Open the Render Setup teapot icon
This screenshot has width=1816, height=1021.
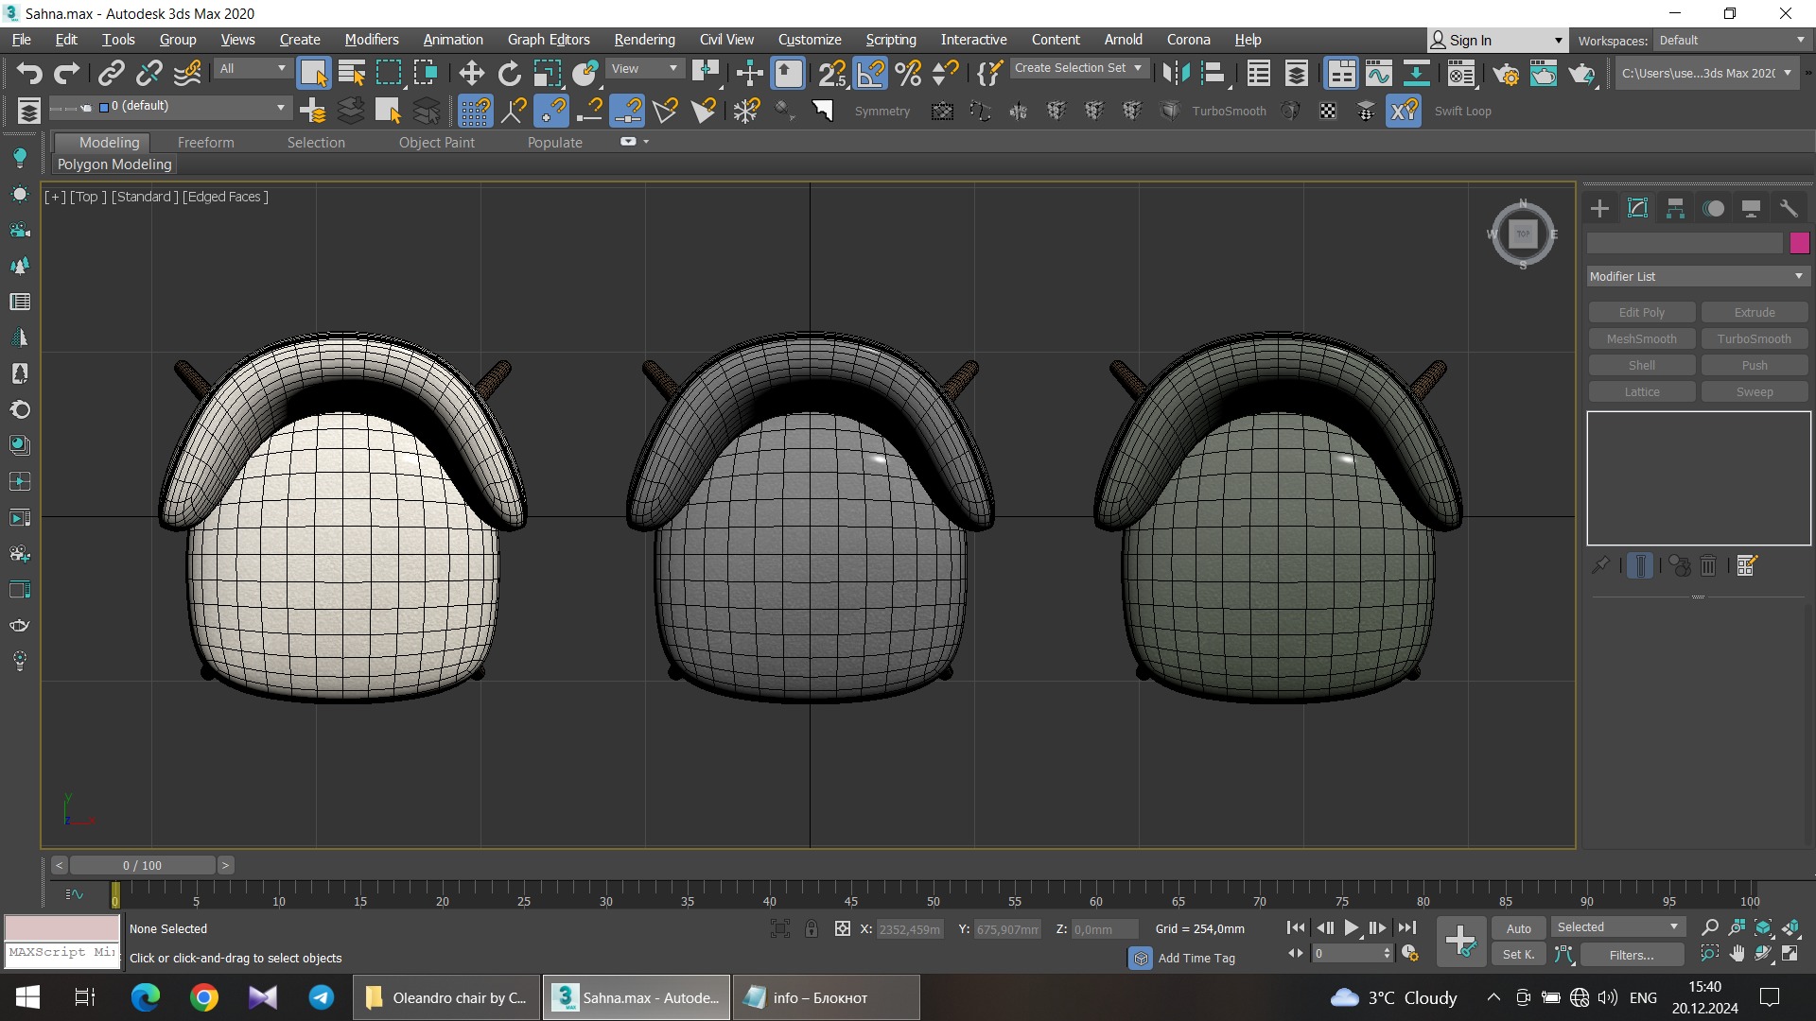1506,73
